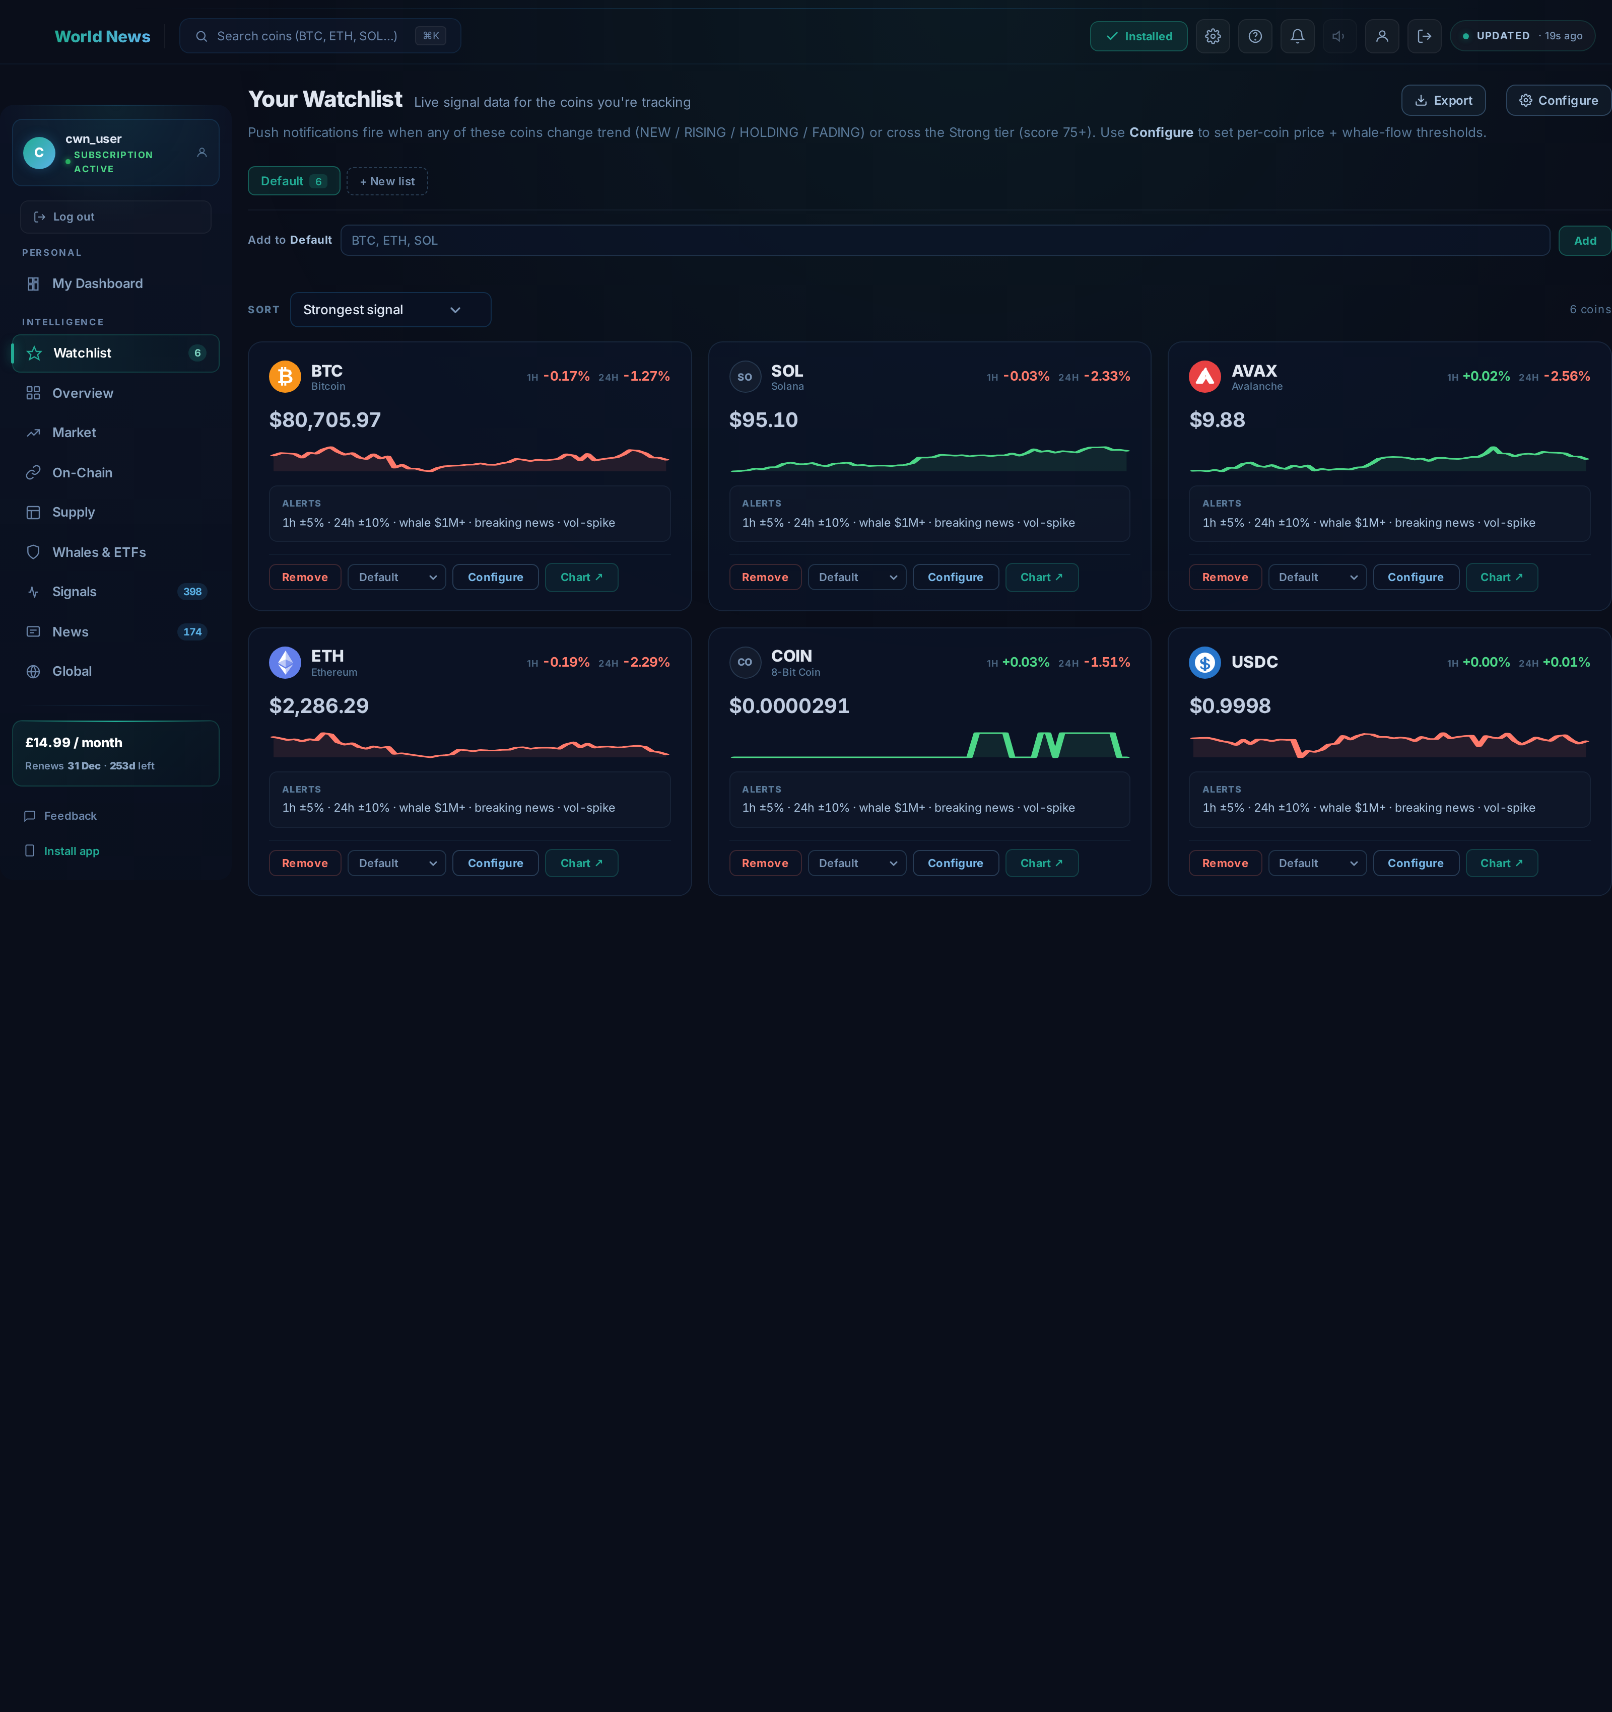Open Whales & ETFs section

115,552
